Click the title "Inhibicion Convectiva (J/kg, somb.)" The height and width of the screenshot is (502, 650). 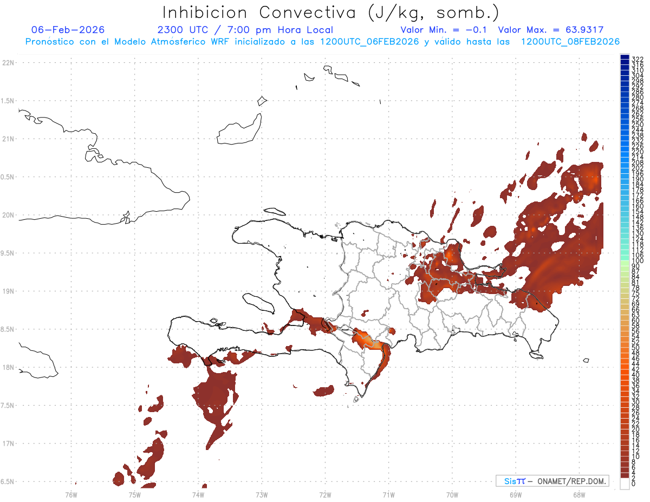(x=331, y=13)
